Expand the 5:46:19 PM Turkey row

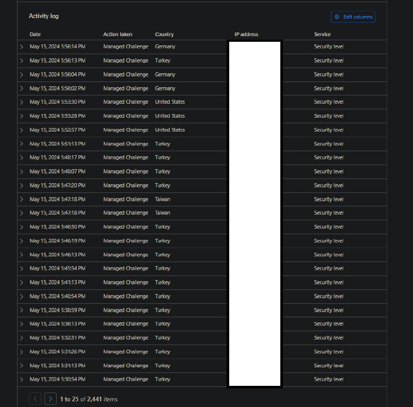point(22,240)
